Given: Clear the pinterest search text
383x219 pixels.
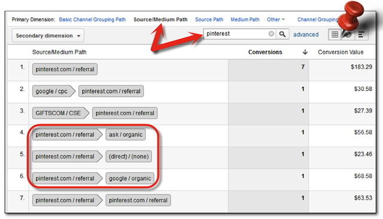Looking at the screenshot, I should [271, 34].
